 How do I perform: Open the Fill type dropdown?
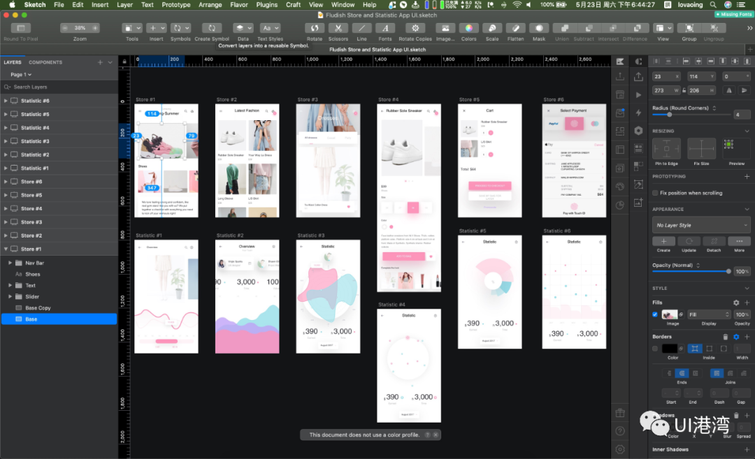(x=709, y=314)
